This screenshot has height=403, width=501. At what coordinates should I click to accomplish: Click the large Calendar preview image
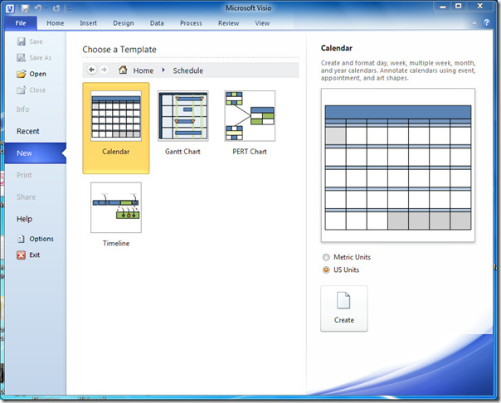click(x=398, y=165)
